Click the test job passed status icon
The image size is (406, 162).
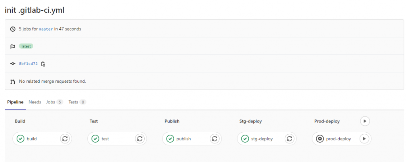(x=95, y=139)
